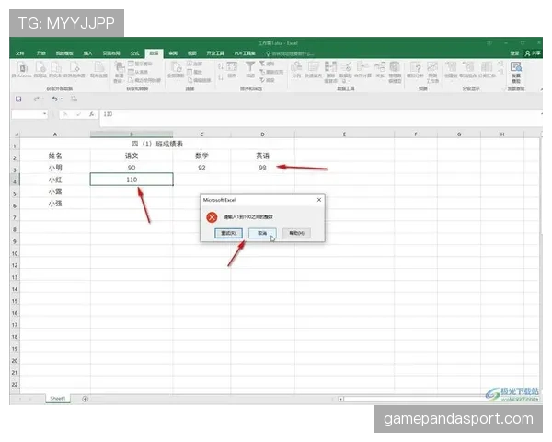Click the From Access import icon
Screen dimensions: 552x442
point(22,69)
